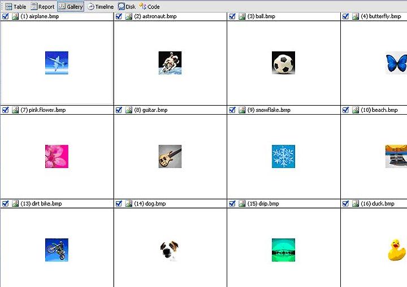Uncheck the drip.bmp checkbox
The image size is (407, 287).
232,204
